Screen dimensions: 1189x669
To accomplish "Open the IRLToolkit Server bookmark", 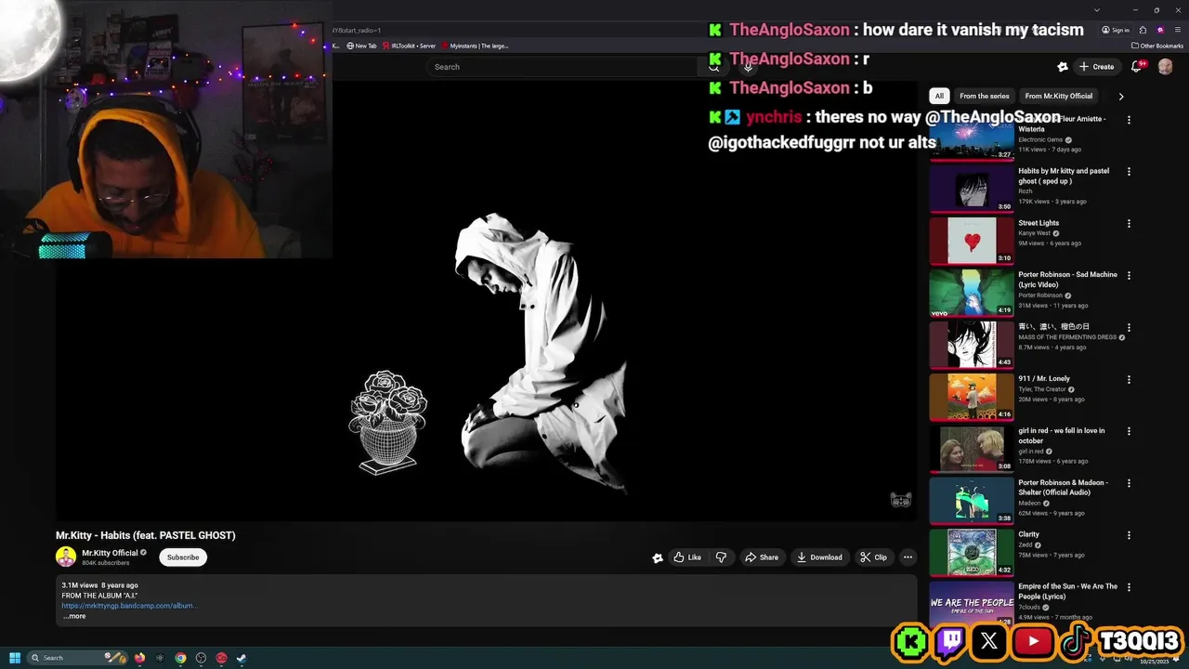I will pos(409,46).
